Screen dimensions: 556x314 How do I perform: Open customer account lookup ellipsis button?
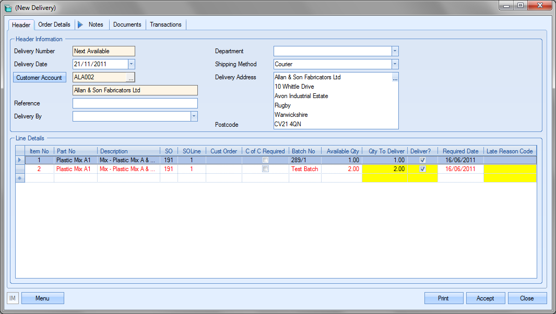[x=131, y=77]
